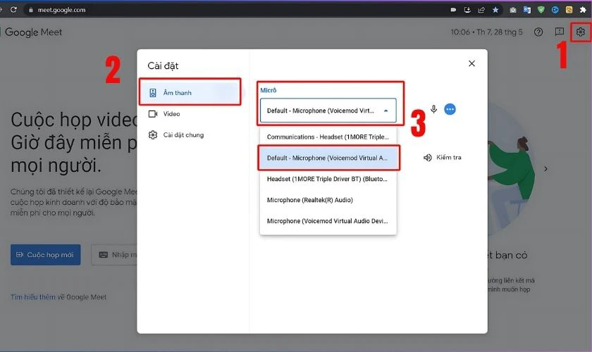The width and height of the screenshot is (592, 352).
Task: Click the camera indicator icon in address bar
Action: [x=453, y=10]
